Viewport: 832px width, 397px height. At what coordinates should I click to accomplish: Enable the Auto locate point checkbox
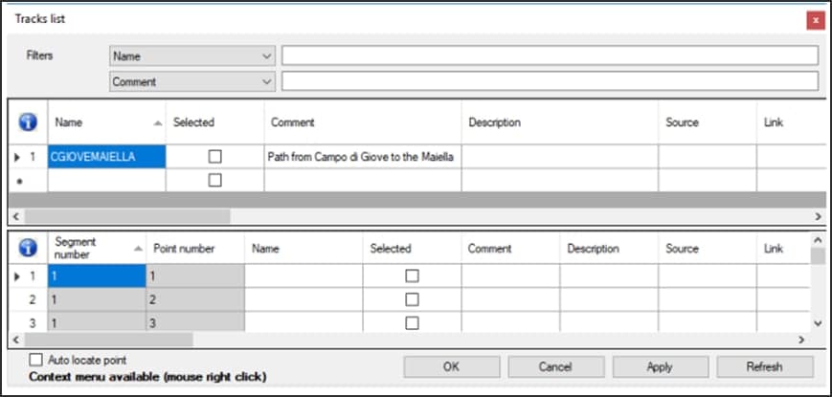(x=36, y=360)
